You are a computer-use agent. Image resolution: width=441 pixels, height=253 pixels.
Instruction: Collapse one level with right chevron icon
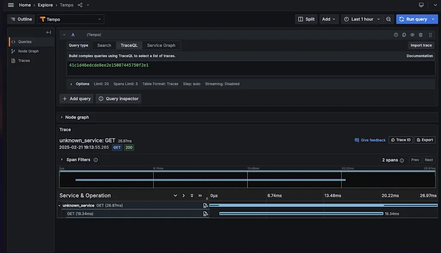(183, 196)
